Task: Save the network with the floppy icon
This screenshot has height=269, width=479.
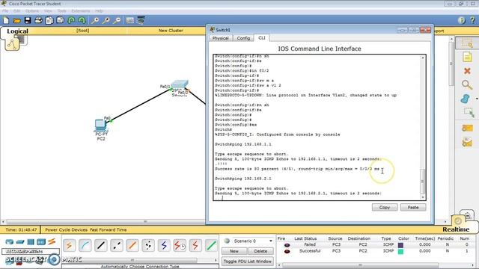Action: 28,20
